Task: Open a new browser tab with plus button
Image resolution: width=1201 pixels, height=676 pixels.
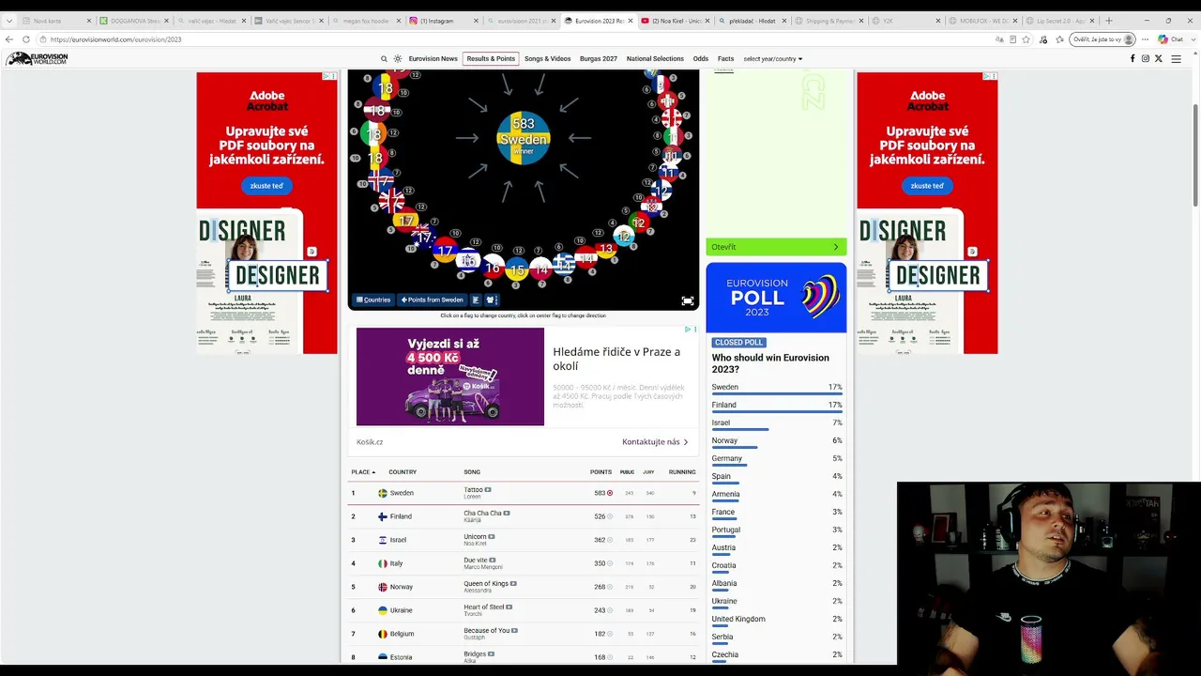Action: point(1108,21)
